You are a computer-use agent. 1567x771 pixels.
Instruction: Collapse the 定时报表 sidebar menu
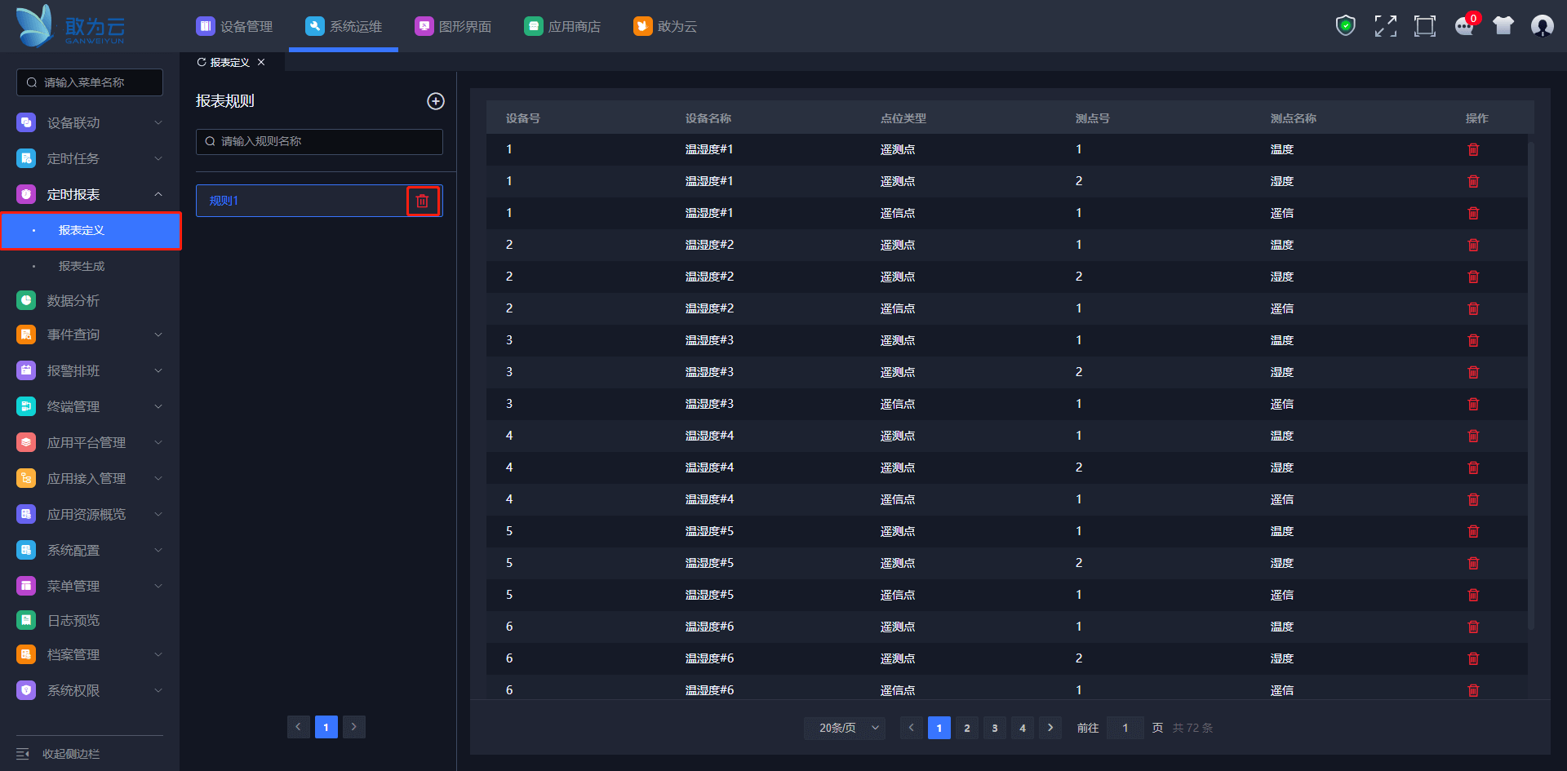[x=90, y=194]
